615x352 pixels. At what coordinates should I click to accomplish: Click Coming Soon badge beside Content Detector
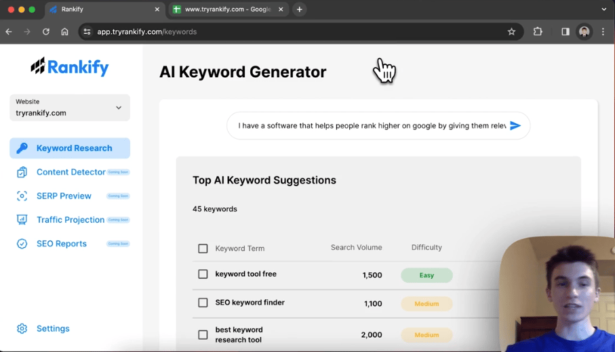tap(118, 172)
